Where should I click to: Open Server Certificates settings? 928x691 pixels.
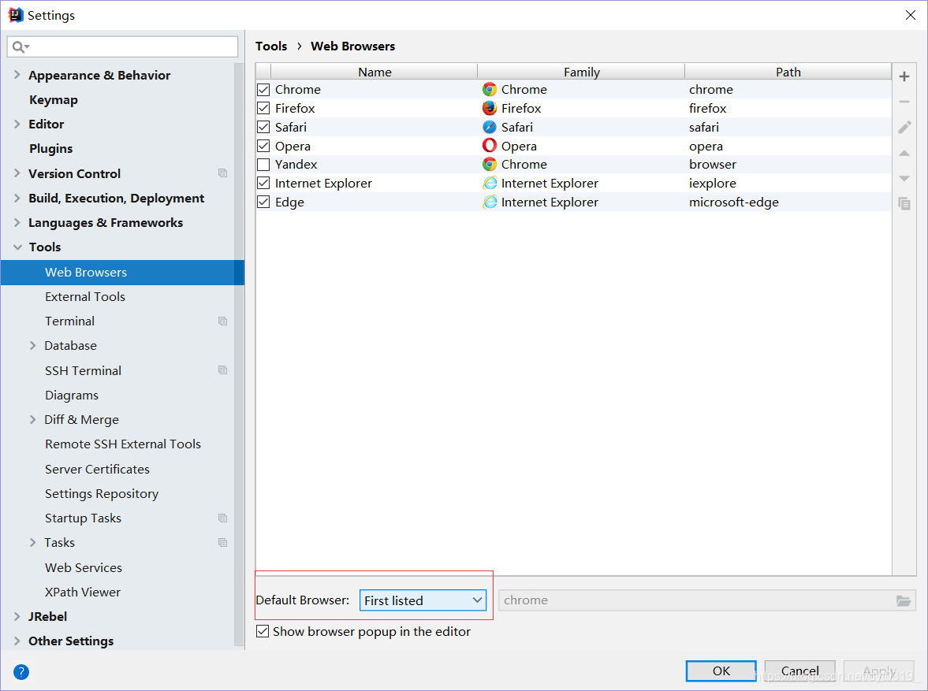tap(97, 469)
